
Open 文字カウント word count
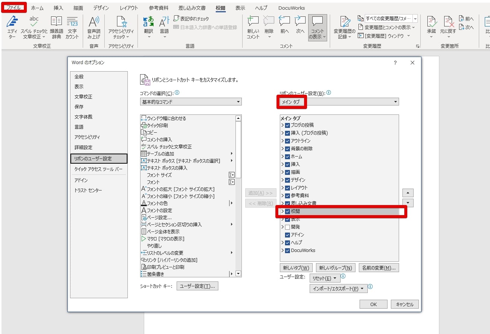point(72,27)
